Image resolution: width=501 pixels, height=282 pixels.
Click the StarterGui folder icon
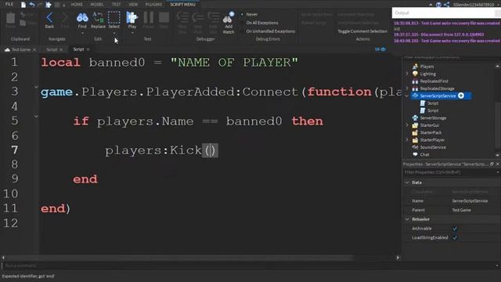[x=415, y=125]
